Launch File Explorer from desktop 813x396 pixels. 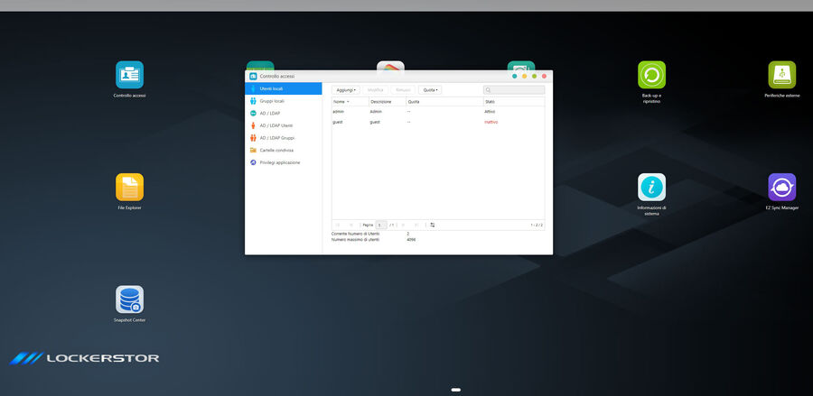(129, 188)
